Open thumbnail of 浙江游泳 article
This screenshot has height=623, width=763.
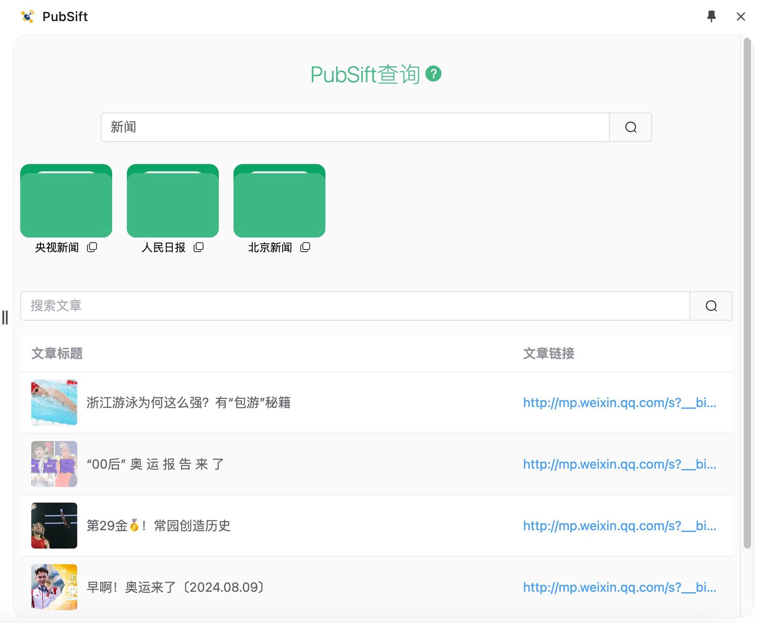tap(54, 402)
